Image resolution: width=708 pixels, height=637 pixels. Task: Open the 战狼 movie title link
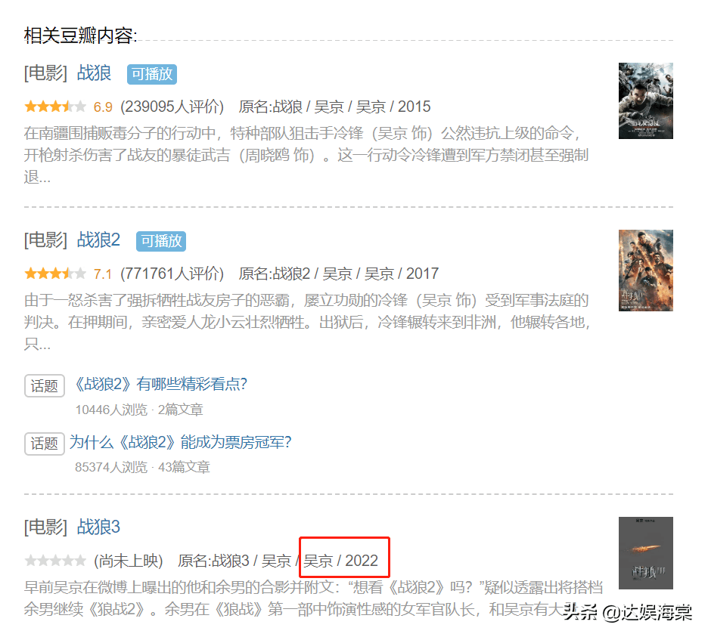point(94,73)
